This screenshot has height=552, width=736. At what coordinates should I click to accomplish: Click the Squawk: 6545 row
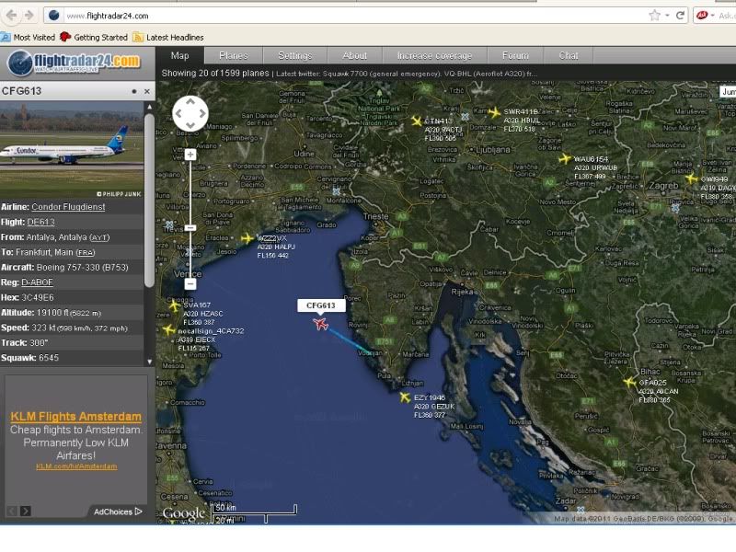pos(72,358)
